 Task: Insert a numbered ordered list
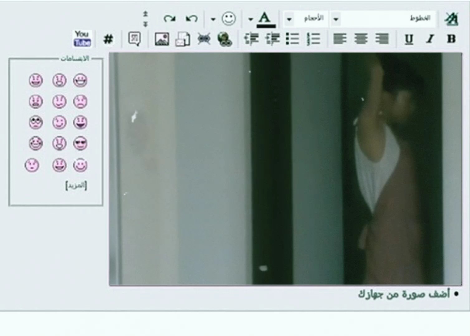314,39
